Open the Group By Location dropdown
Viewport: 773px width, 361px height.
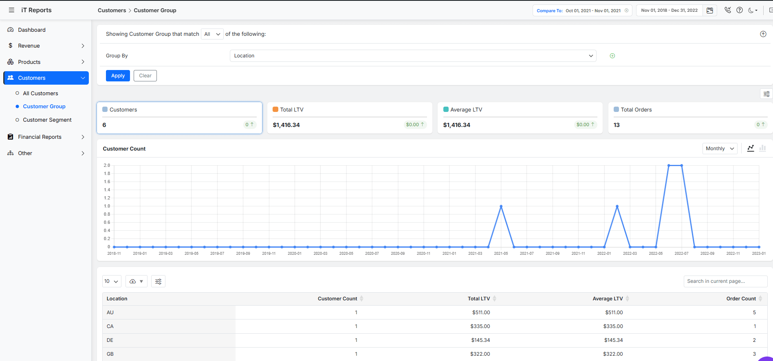pos(413,56)
